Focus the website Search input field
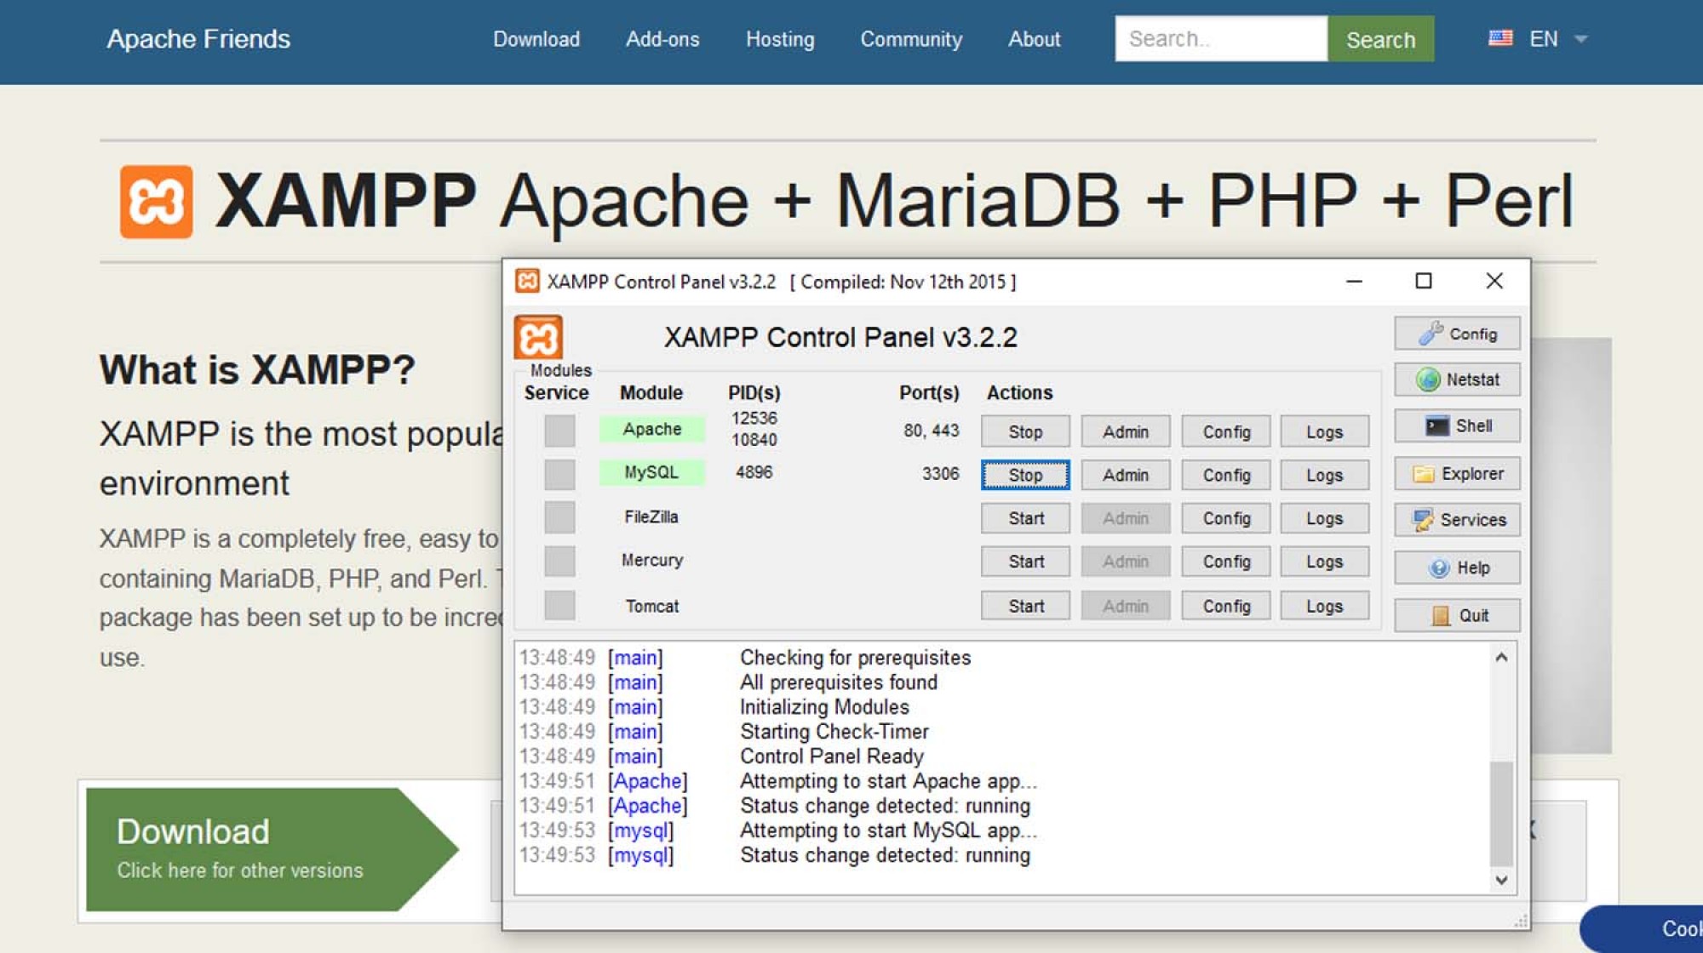1703x953 pixels. (1220, 39)
